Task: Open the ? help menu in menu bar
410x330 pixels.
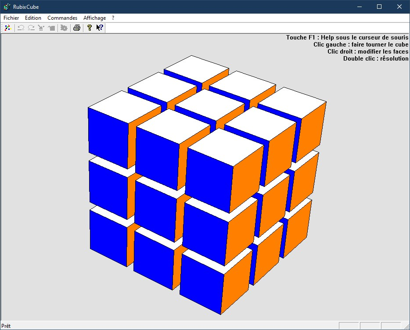Action: click(113, 18)
